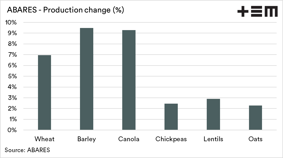Select the Canola production bar
The width and height of the screenshot is (283, 158).
(129, 80)
